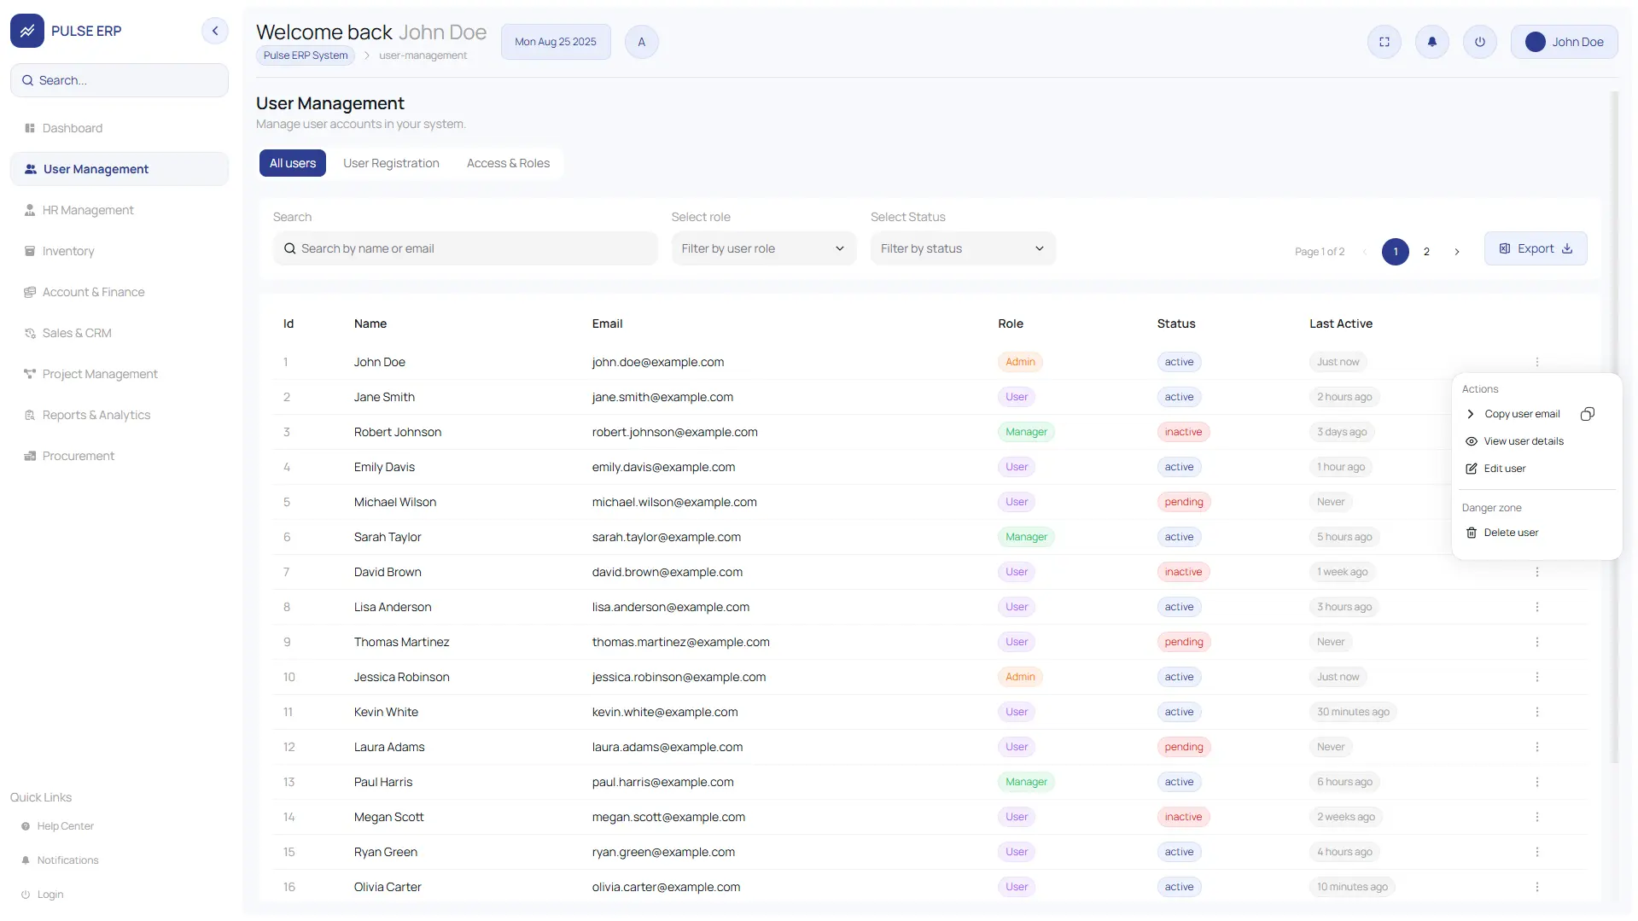Expand the Filter by status dropdown
Viewport: 1638px width, 921px height.
tap(963, 248)
